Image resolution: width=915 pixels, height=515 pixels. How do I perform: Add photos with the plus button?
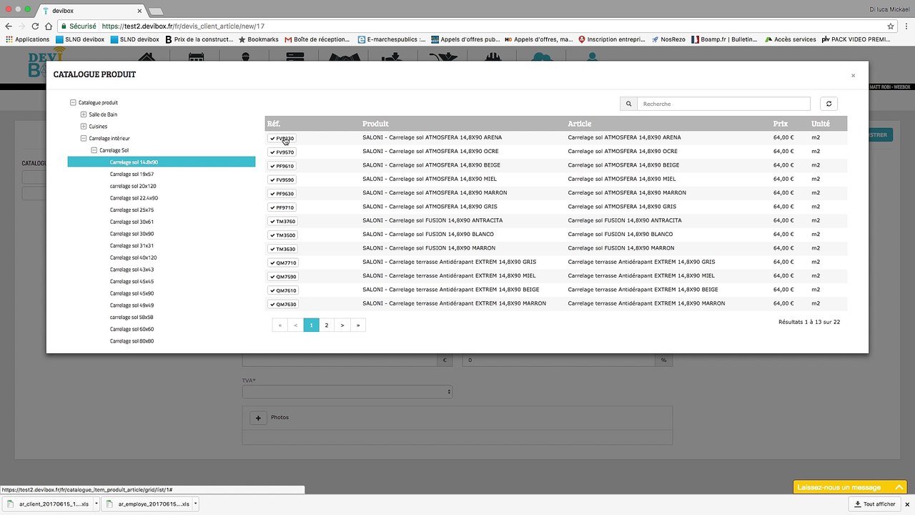(258, 418)
